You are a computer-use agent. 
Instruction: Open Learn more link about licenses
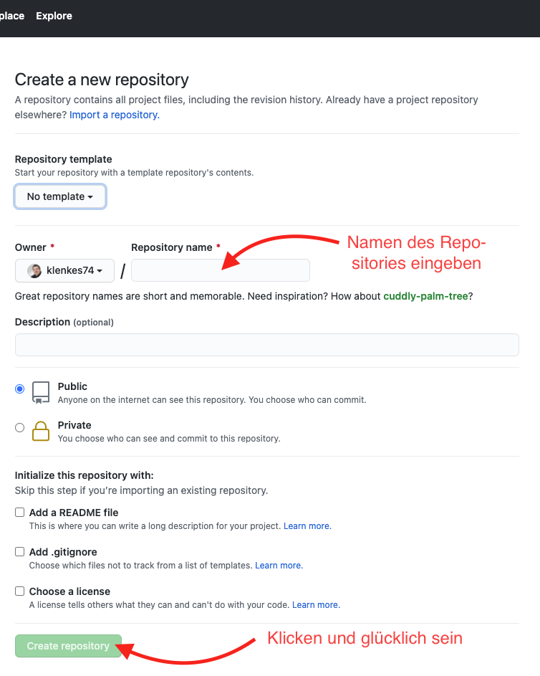pos(316,605)
